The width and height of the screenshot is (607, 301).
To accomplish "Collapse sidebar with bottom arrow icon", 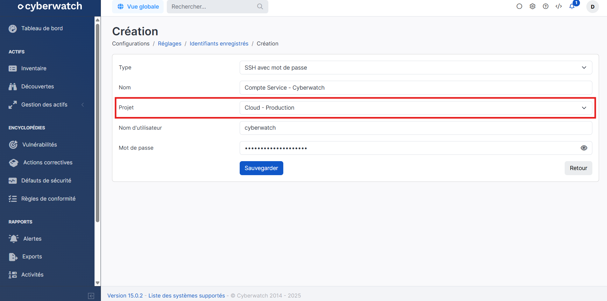I will [x=91, y=296].
